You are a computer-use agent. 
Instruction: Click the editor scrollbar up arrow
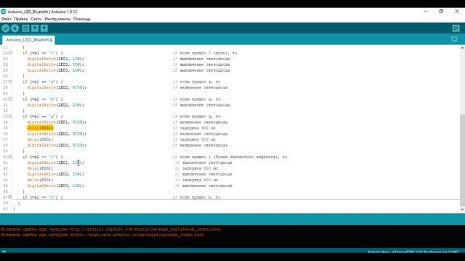click(462, 49)
